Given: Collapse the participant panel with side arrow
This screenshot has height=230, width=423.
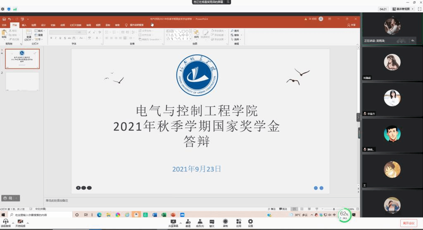Looking at the screenshot, I should pyautogui.click(x=358, y=117).
